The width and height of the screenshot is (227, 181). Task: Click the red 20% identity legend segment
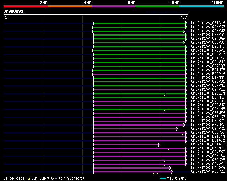(x=26, y=6)
